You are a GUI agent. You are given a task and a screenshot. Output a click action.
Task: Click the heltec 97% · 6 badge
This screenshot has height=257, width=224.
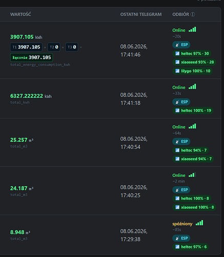(191, 247)
